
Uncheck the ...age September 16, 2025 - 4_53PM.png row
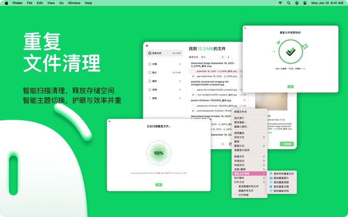point(193,76)
